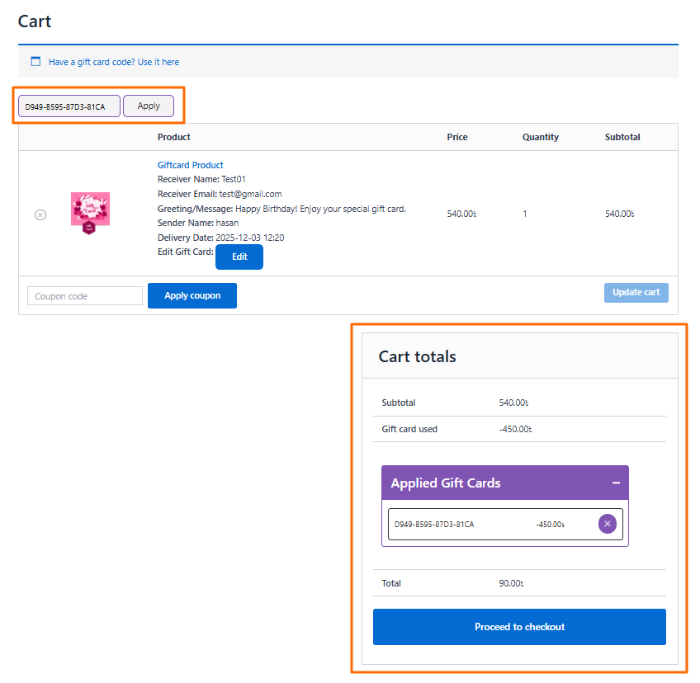
Task: Remove Giftcard Product from the cart
Action: 40,214
